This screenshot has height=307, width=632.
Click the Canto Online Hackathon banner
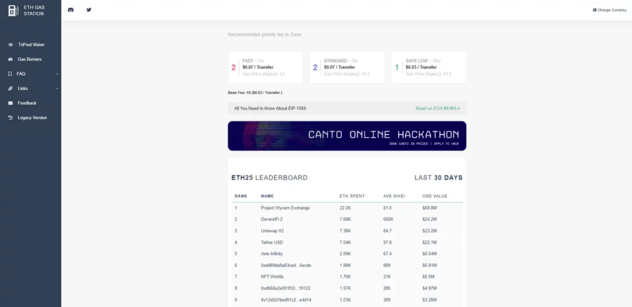tap(347, 136)
